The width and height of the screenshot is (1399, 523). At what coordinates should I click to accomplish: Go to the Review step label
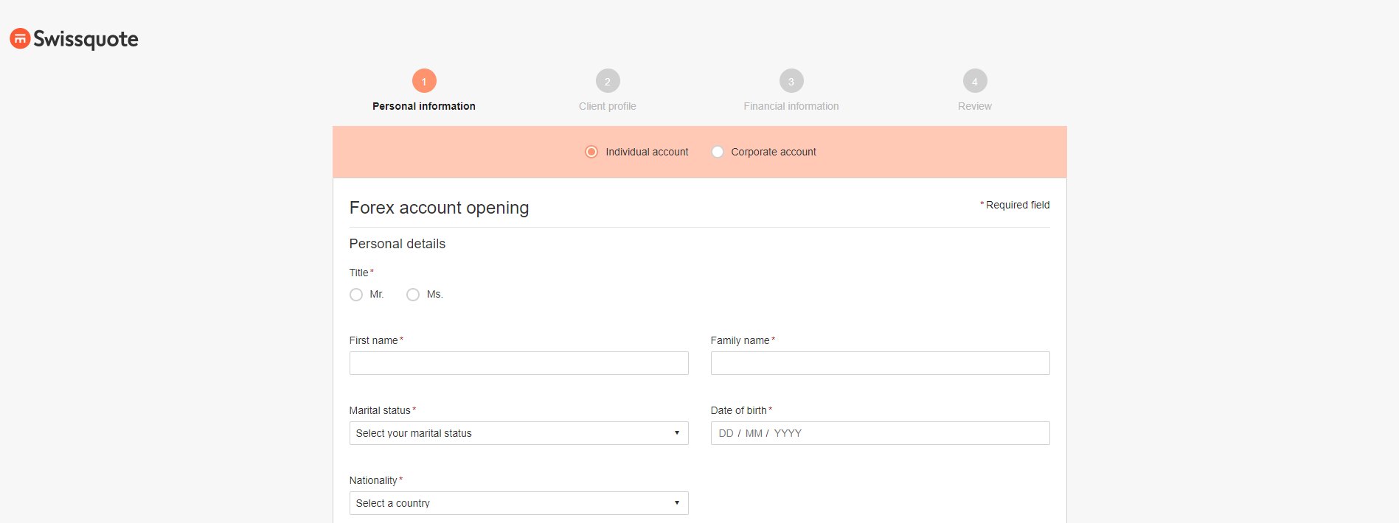[x=975, y=106]
